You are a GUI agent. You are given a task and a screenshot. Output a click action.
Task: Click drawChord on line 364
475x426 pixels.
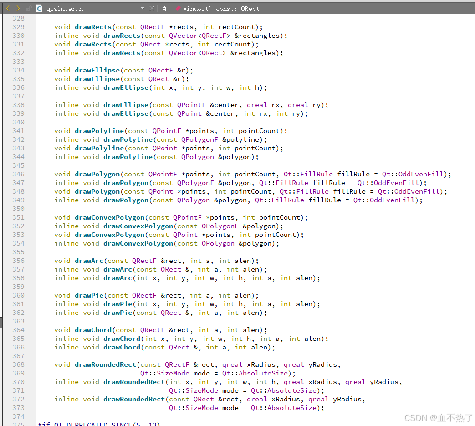(x=93, y=330)
